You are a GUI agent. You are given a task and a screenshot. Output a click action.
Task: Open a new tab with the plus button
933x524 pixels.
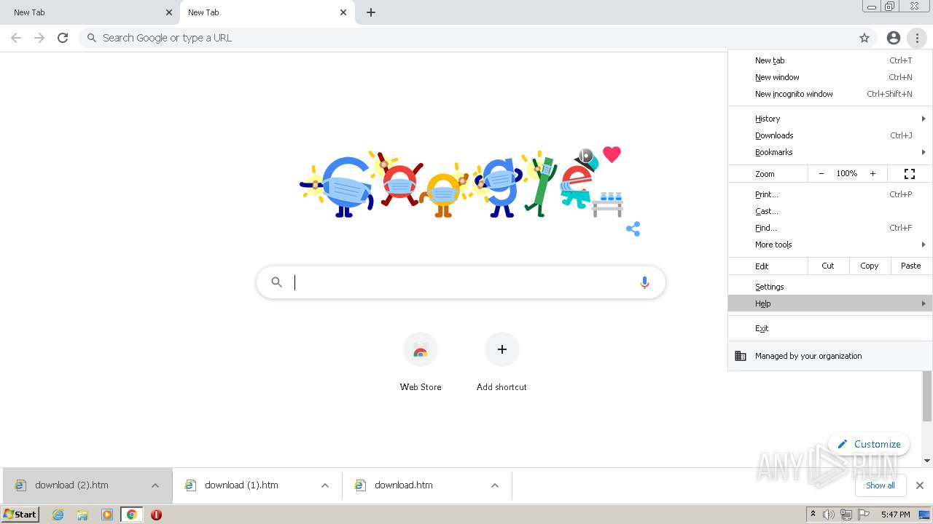coord(371,12)
